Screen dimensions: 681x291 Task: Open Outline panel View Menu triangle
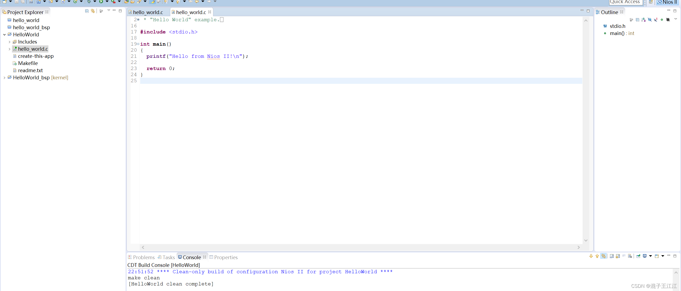coord(675,19)
